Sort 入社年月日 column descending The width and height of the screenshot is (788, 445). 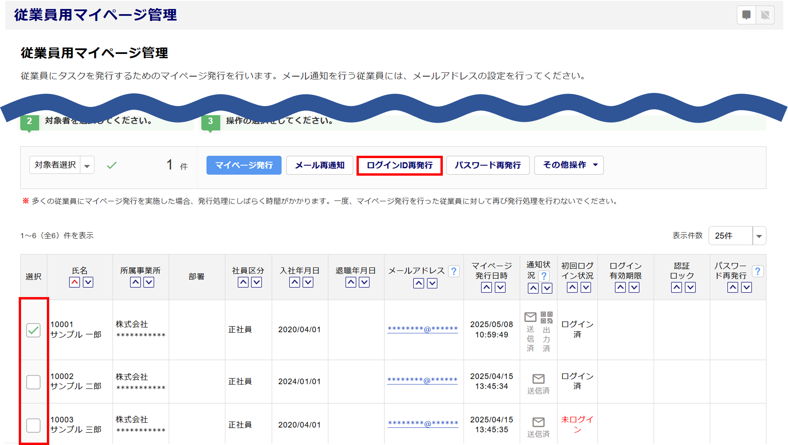[308, 282]
